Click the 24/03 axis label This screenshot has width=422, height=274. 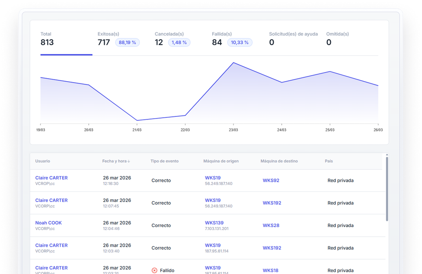pos(282,130)
